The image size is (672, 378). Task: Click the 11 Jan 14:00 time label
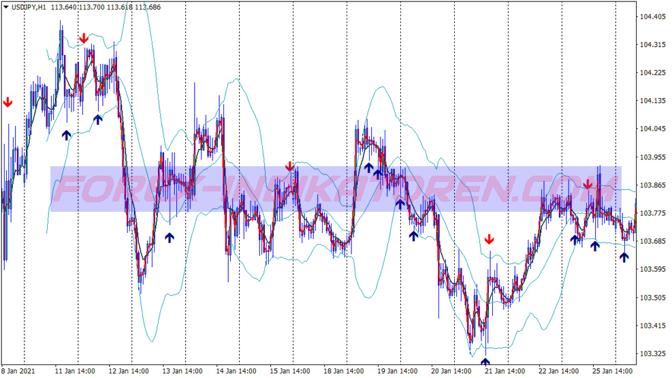click(75, 371)
